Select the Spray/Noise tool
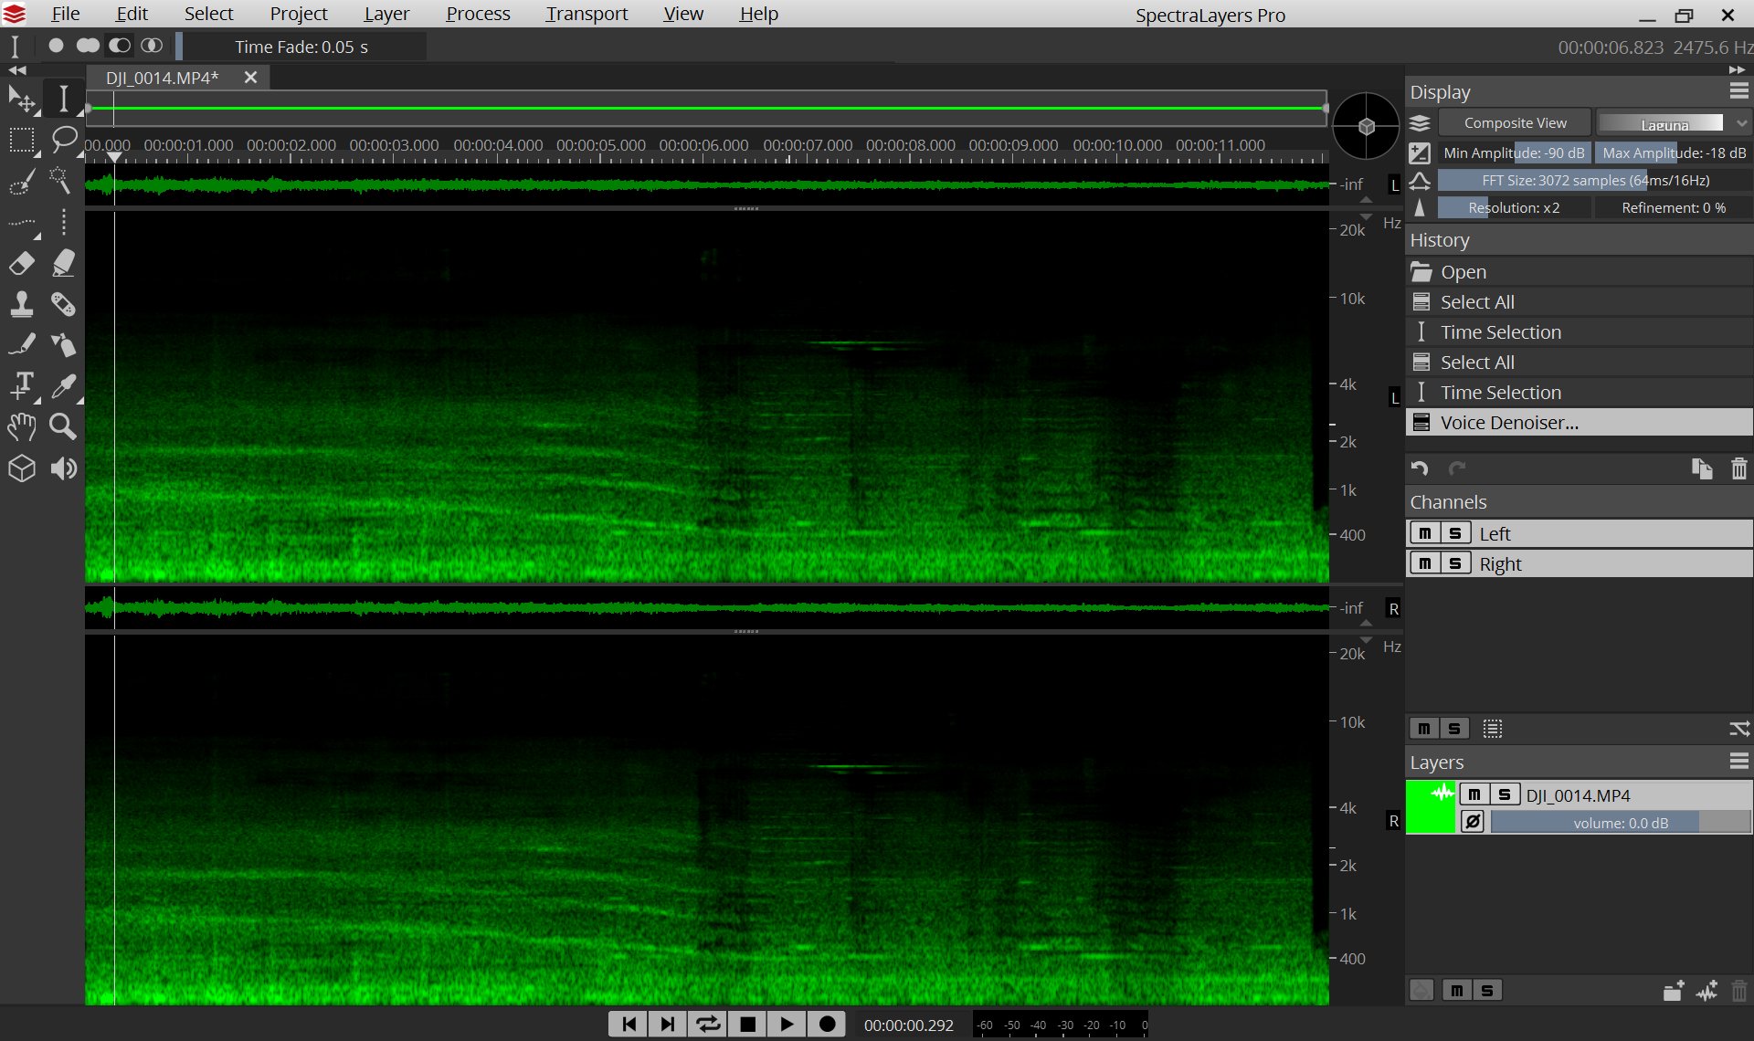The width and height of the screenshot is (1754, 1041). tap(63, 345)
